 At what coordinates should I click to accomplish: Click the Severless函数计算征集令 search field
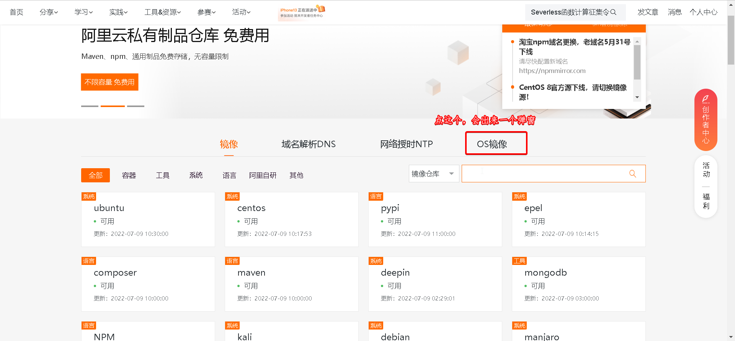575,12
